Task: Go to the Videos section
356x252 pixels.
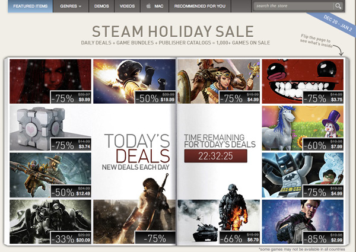Action: coord(127,6)
